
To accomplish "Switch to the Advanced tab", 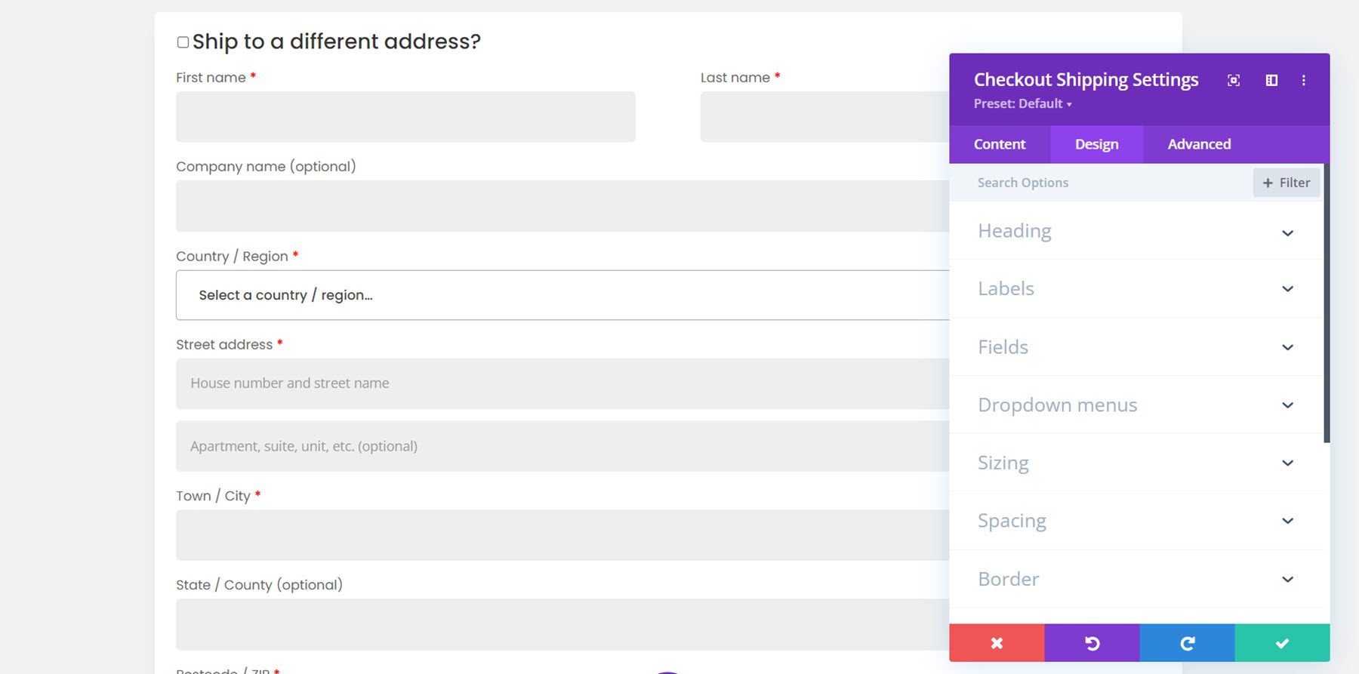I will click(x=1199, y=144).
